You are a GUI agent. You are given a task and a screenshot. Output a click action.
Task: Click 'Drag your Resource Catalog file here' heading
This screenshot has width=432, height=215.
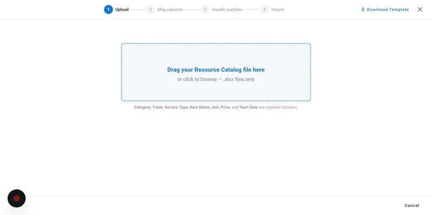[x=216, y=70]
